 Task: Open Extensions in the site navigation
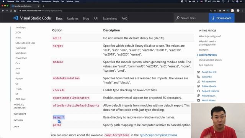(110, 18)
